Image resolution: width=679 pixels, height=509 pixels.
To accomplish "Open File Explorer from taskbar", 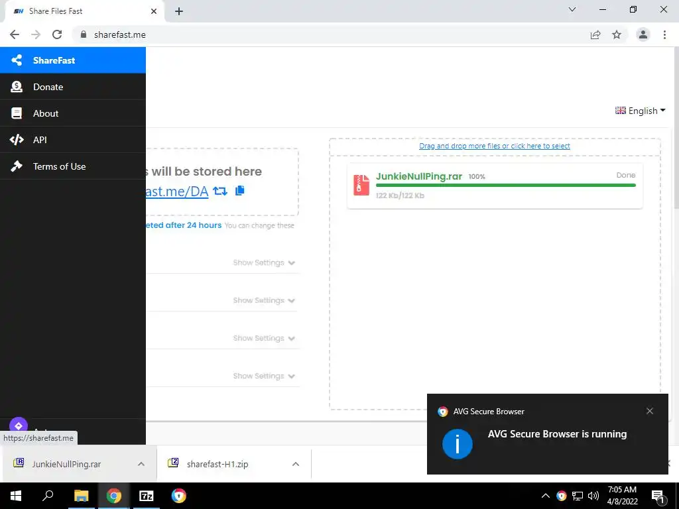I will click(81, 496).
